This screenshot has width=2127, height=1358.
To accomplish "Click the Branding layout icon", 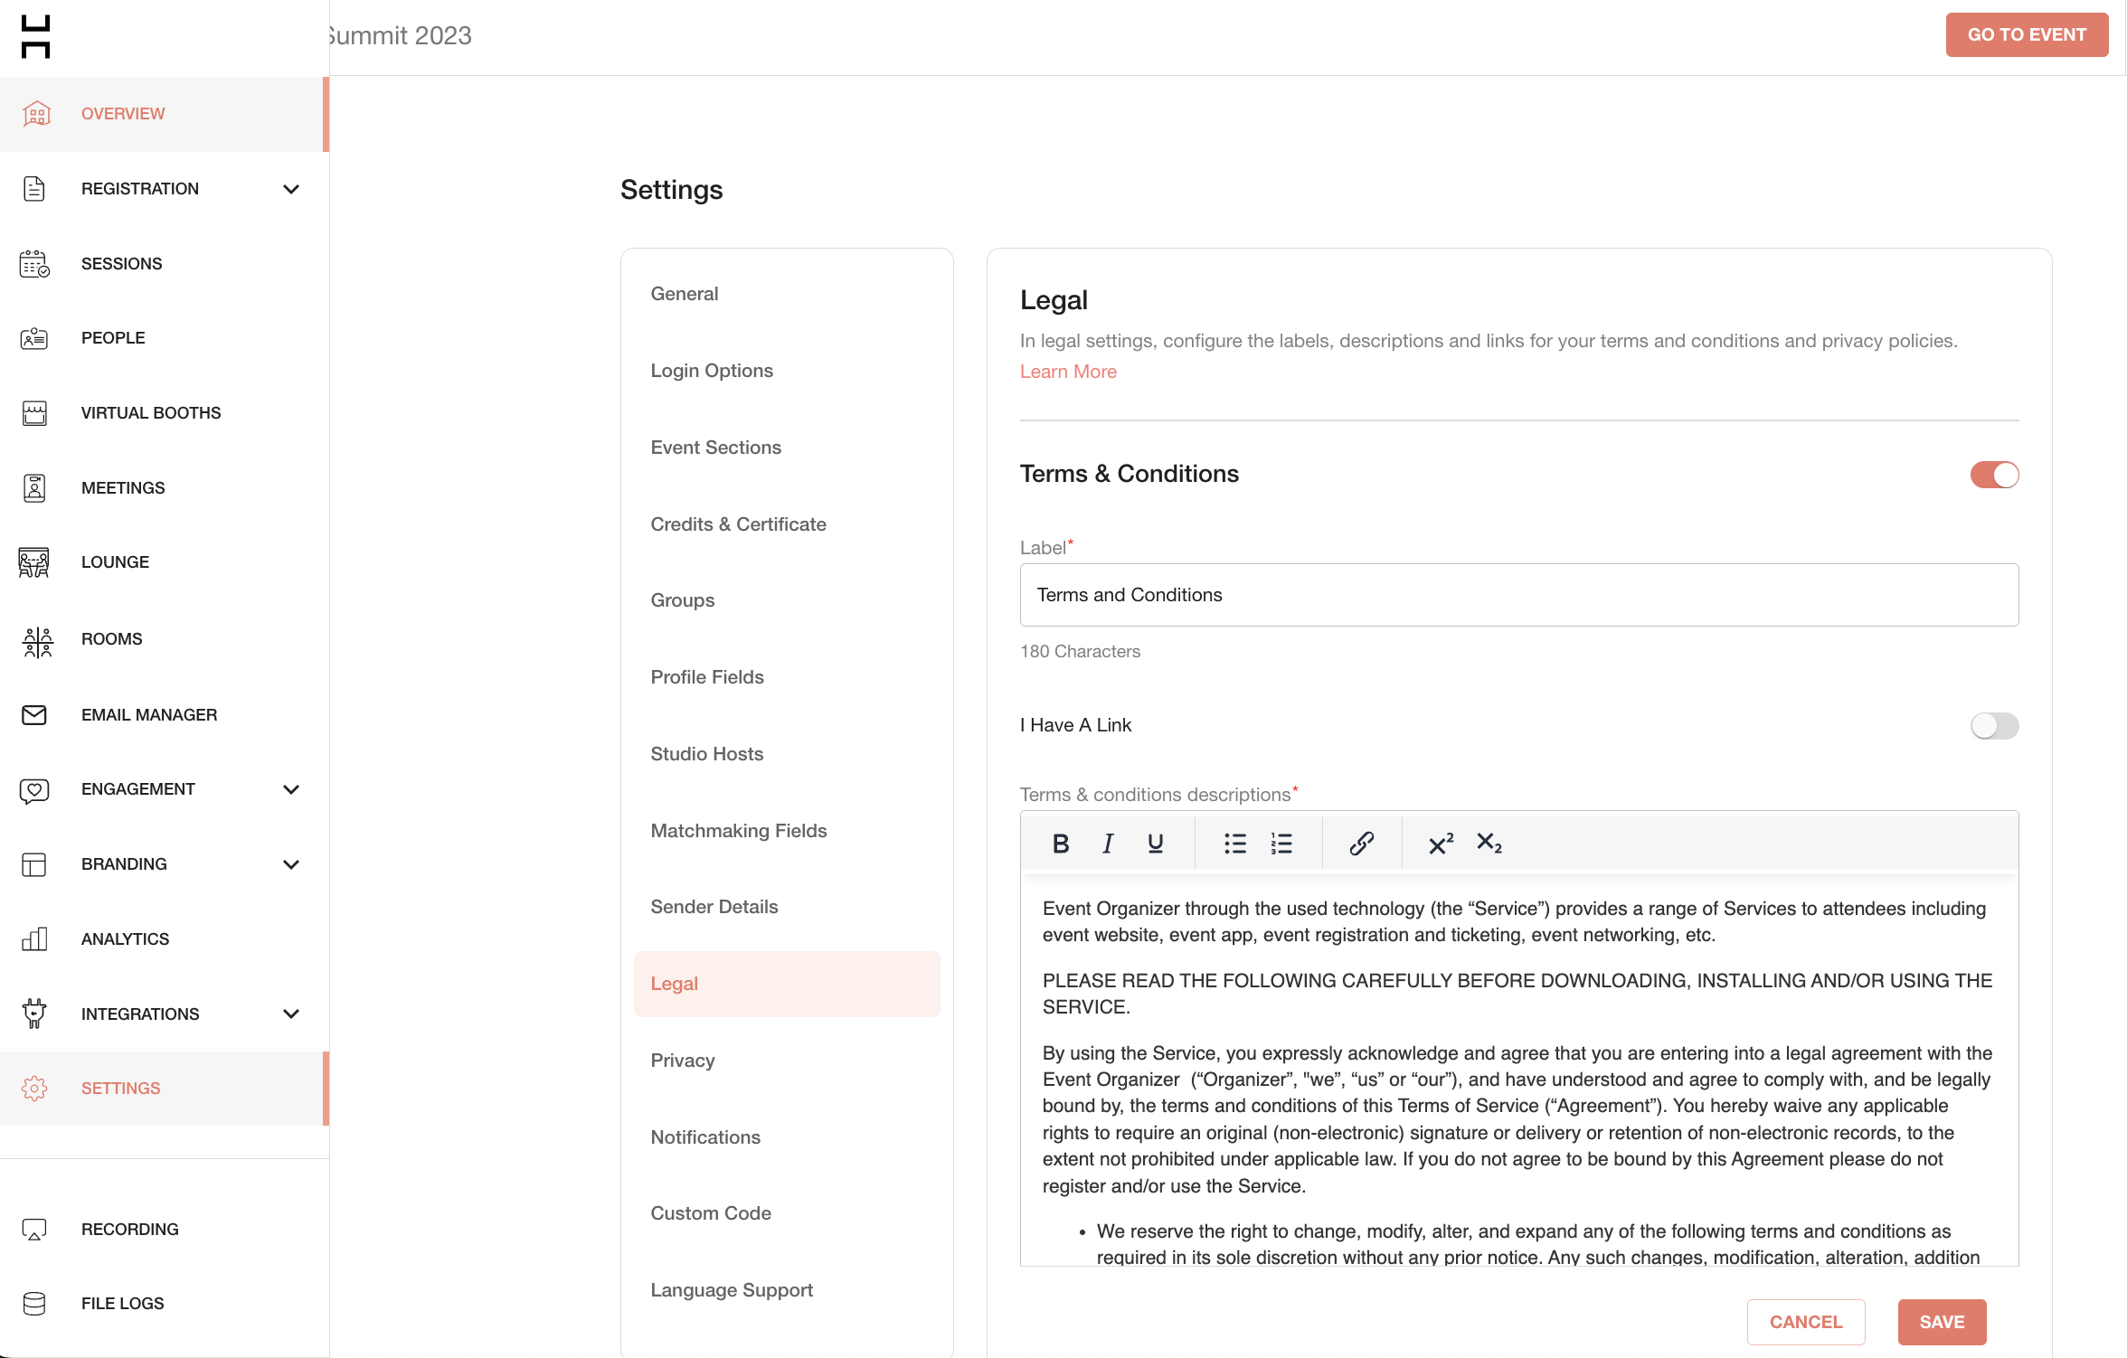I will pyautogui.click(x=34, y=864).
